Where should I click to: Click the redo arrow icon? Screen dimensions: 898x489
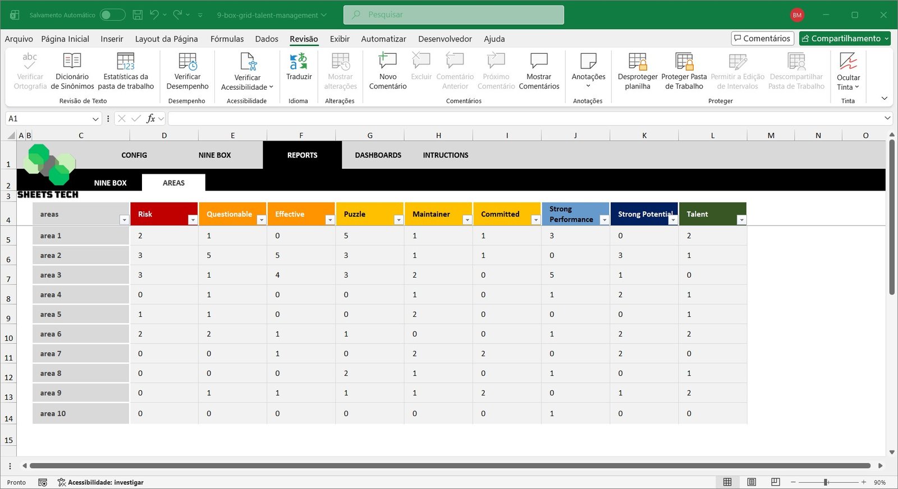177,15
